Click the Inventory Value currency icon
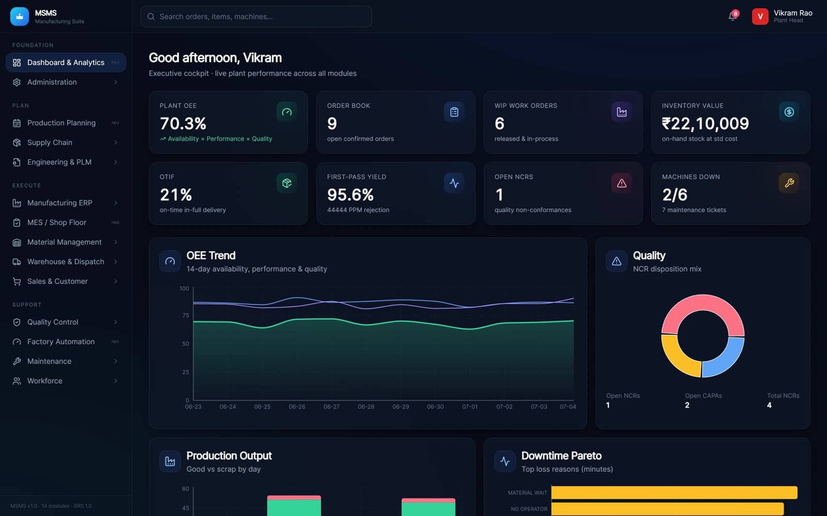 point(789,112)
